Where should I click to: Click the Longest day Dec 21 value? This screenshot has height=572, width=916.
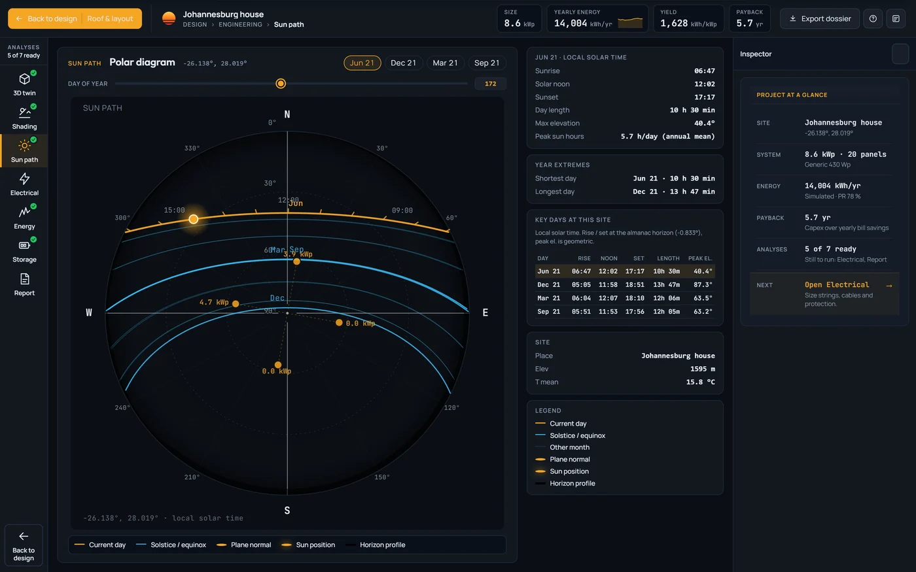(x=674, y=192)
